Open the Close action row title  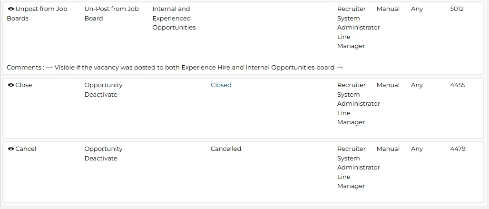[24, 85]
